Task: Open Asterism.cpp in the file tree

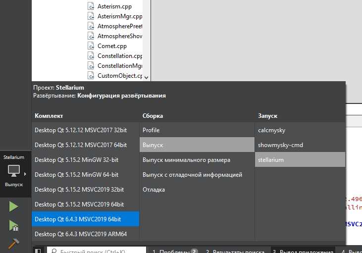Action: [114, 6]
